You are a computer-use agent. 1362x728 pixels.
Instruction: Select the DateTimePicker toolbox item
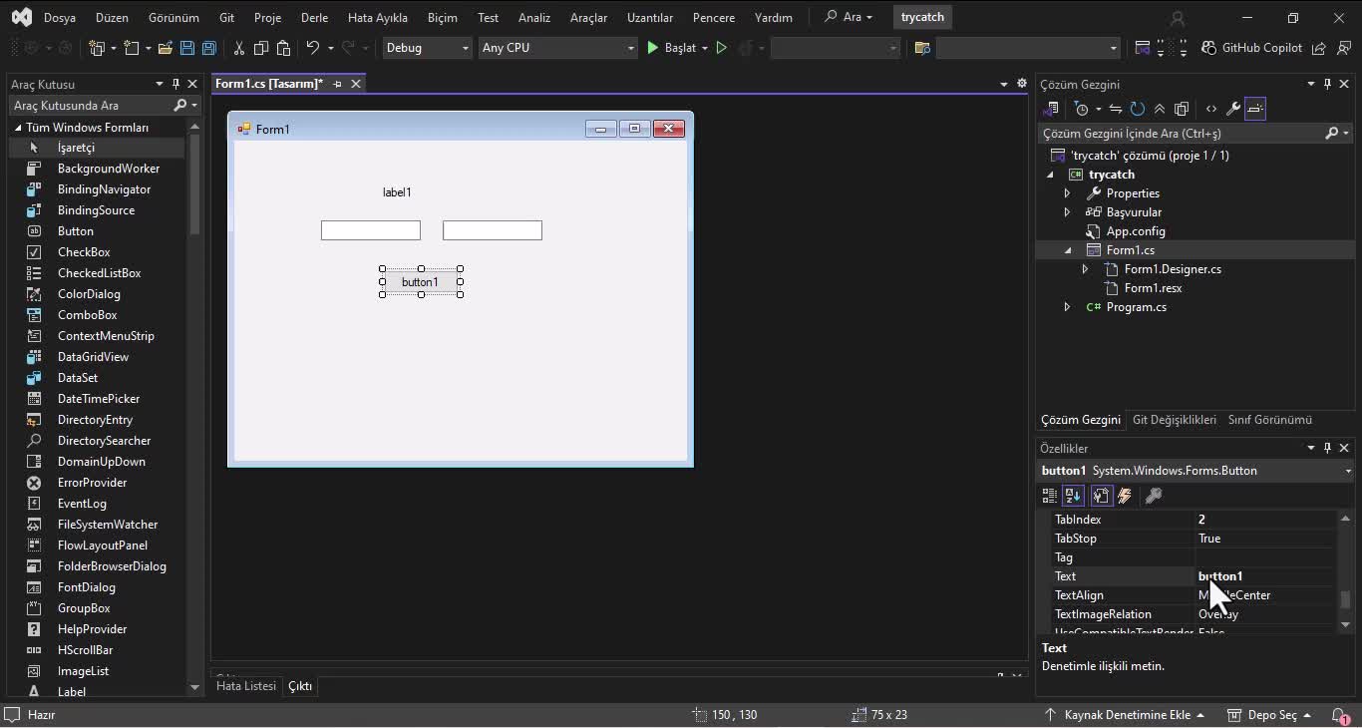click(98, 399)
